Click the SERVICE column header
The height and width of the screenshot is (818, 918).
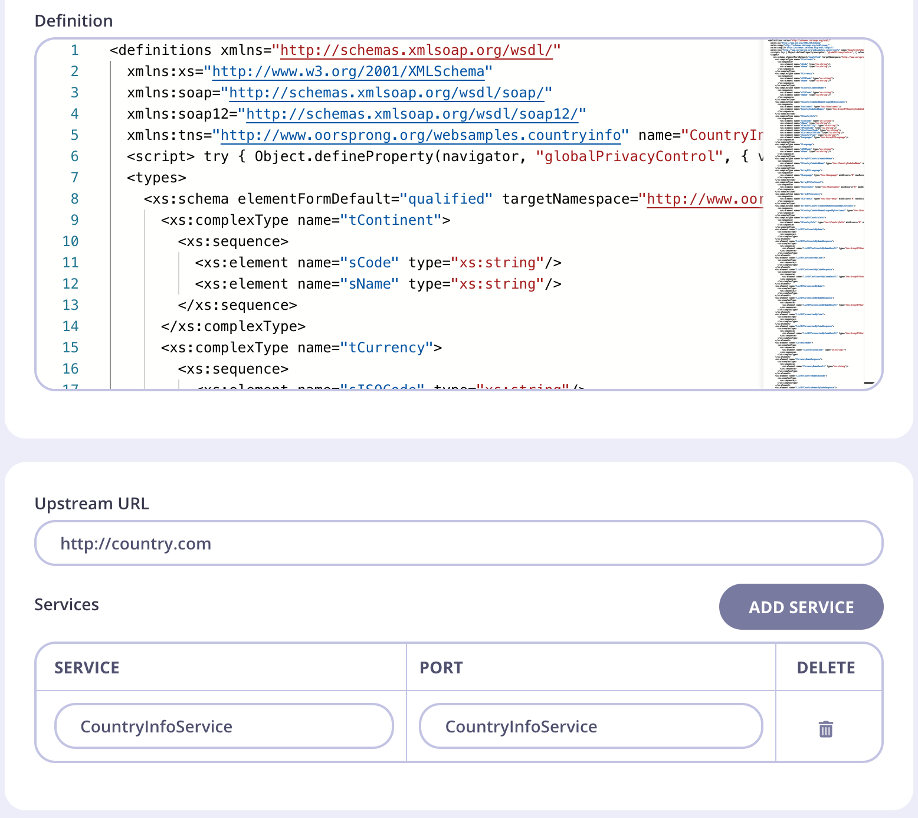[87, 668]
